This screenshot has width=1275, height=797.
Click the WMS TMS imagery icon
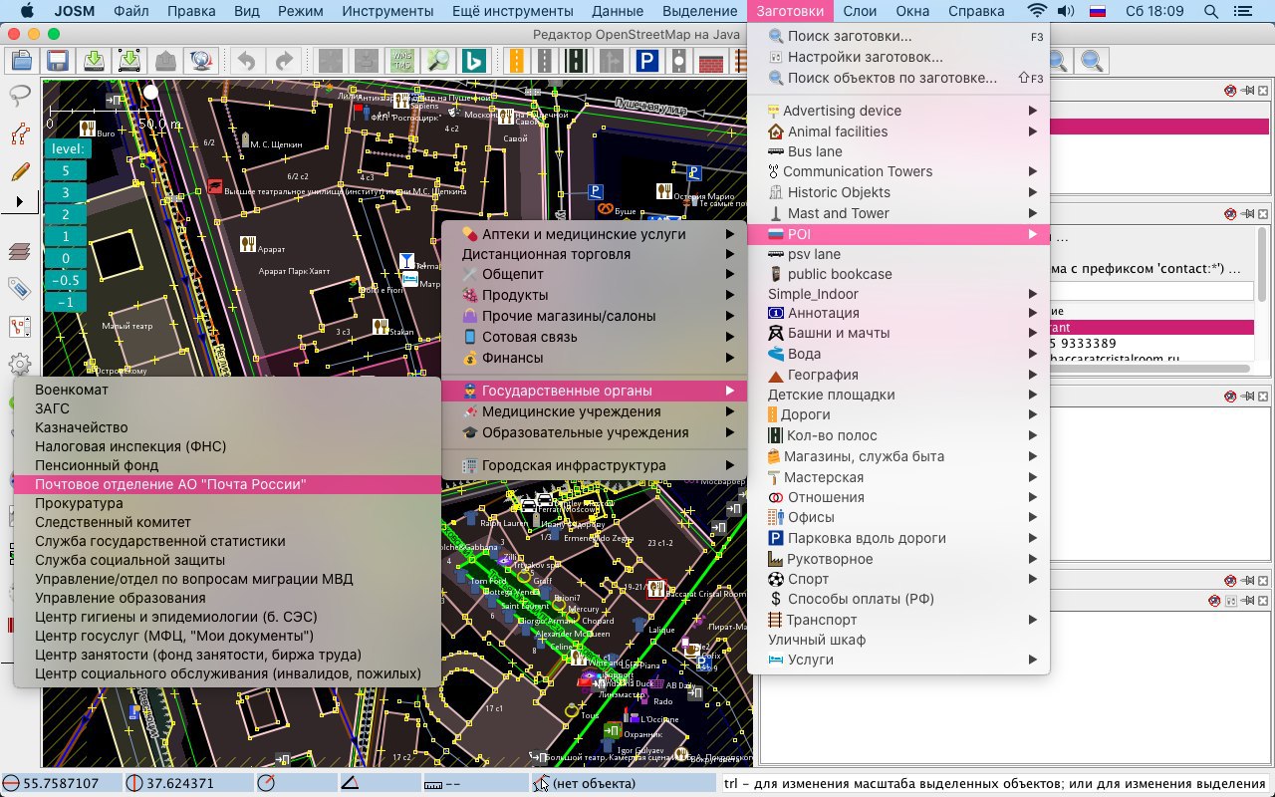click(x=402, y=60)
